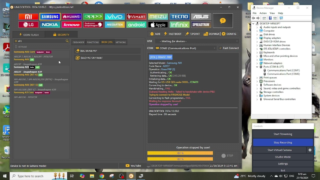320x180 pixels.
Task: Select the Samsung brand tile
Action: pos(50,17)
